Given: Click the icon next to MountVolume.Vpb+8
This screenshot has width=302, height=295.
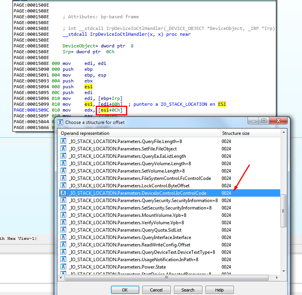Looking at the screenshot, I should [x=63, y=215].
